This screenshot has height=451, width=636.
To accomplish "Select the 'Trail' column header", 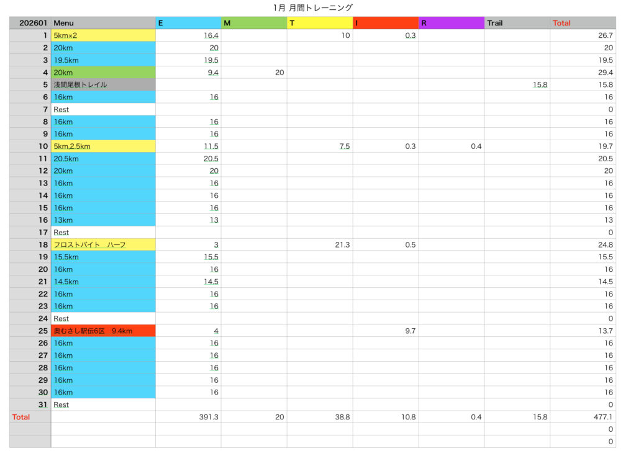I will (517, 23).
